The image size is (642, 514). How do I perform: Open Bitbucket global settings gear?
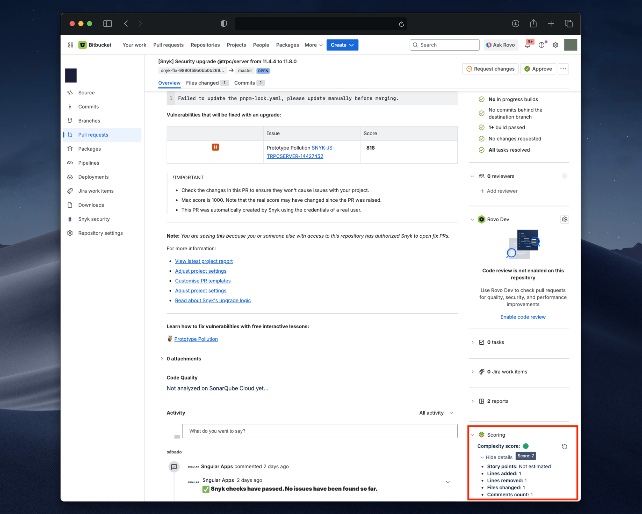coord(555,45)
